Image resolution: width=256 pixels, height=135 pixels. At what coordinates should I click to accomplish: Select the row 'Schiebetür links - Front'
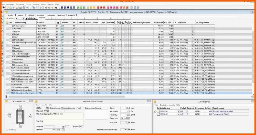110,90
